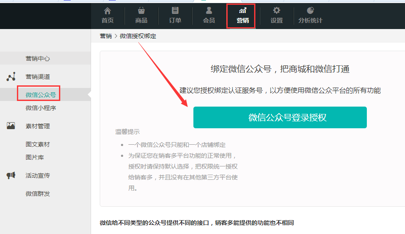This screenshot has height=234, width=405.
Task: Select the 订单 order list icon
Action: click(175, 11)
